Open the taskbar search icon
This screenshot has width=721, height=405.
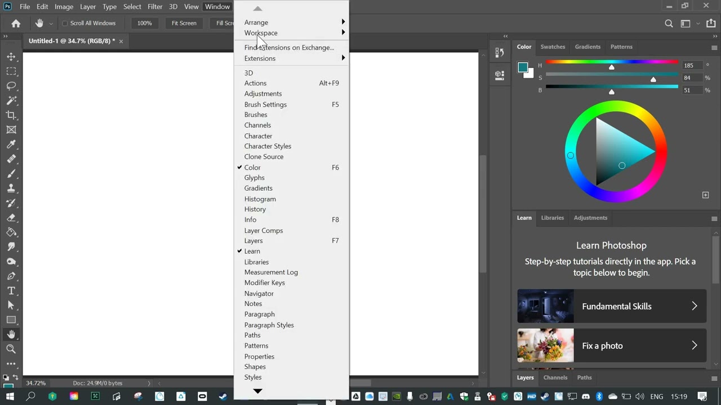point(31,397)
